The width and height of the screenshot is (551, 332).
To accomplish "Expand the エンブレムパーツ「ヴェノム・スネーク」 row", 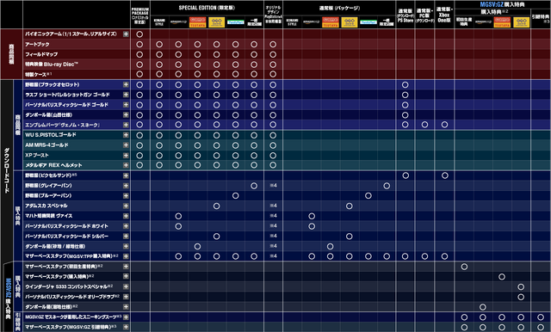I will coord(126,125).
